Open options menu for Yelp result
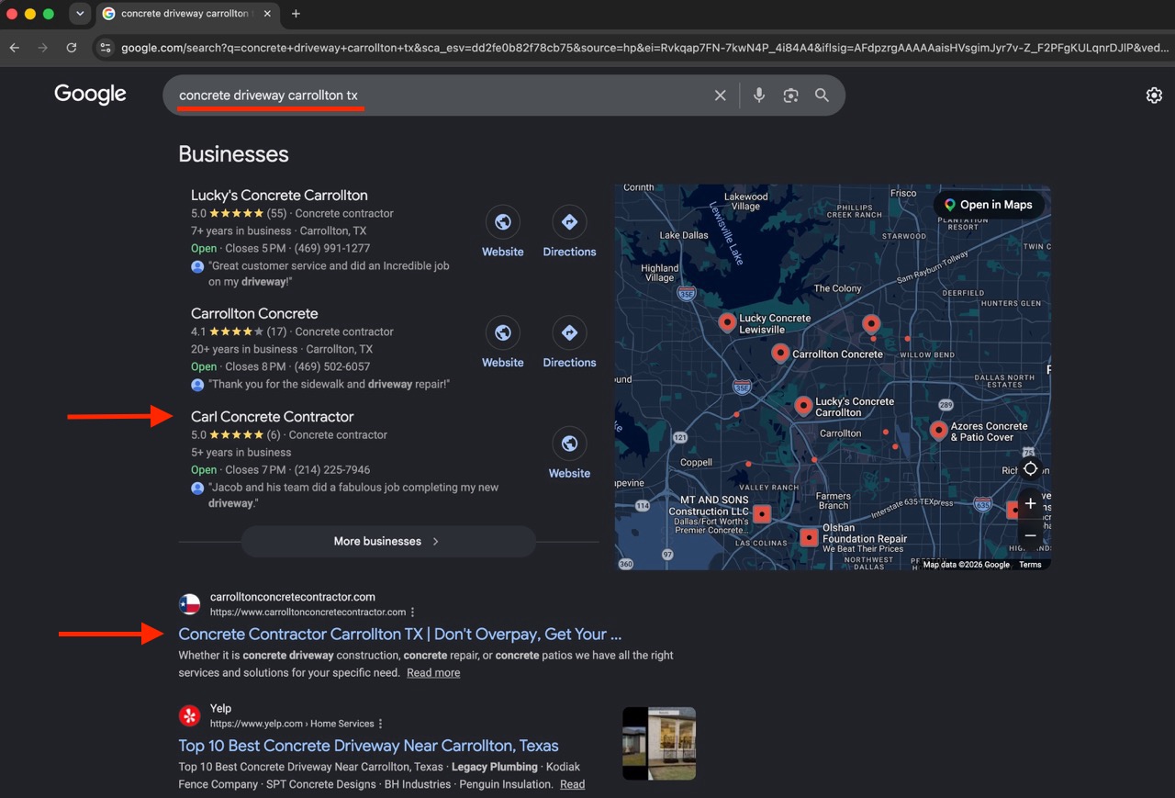This screenshot has width=1175, height=798. 380,724
